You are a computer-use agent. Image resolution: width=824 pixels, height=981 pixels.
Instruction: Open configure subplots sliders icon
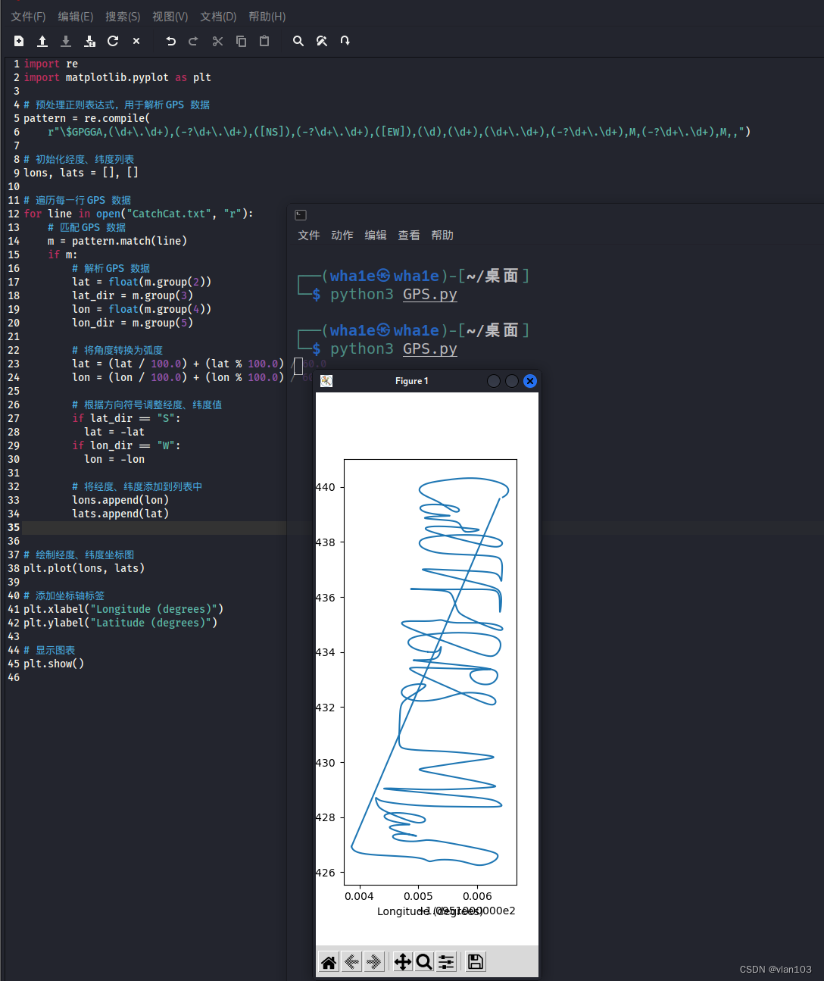pos(446,962)
